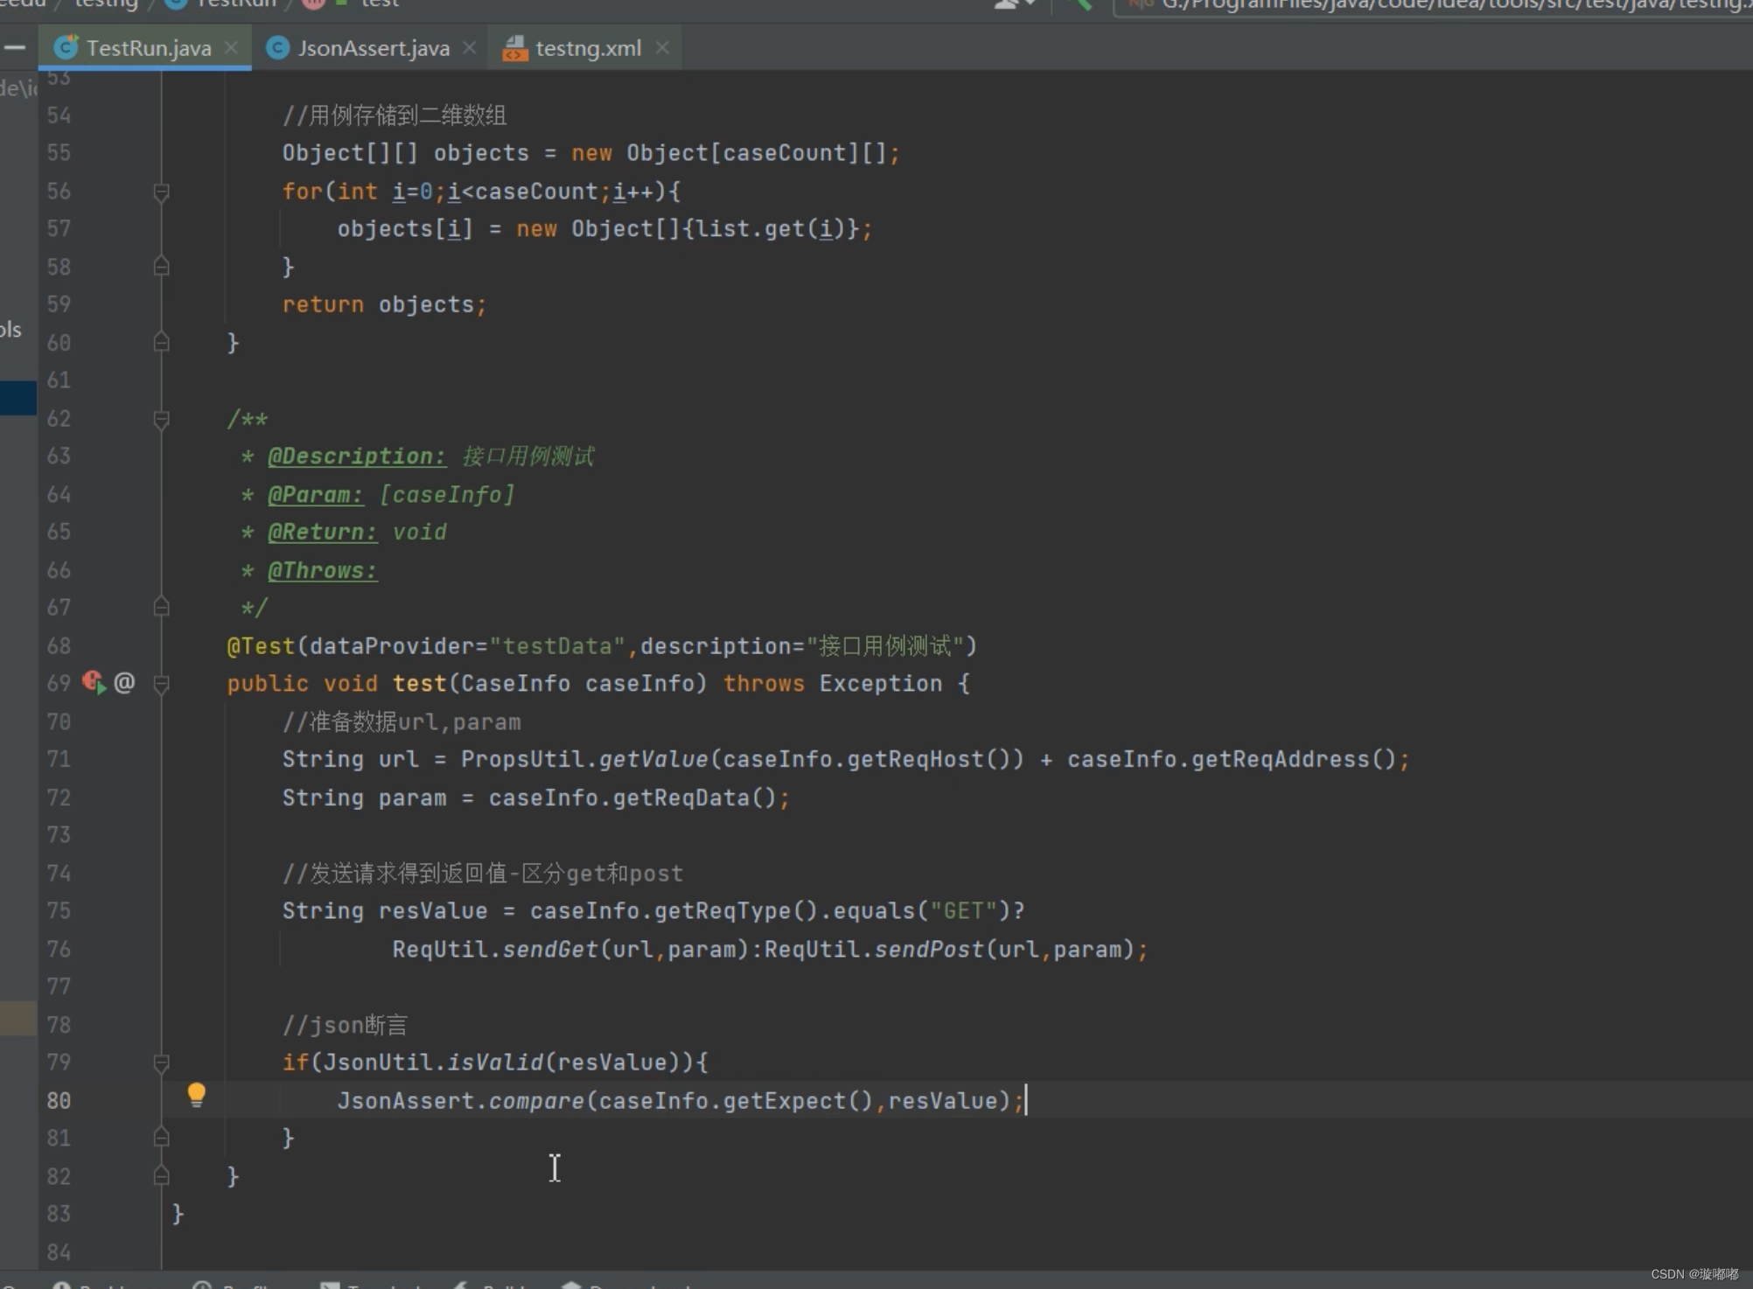Click the compare method call on line 80

point(536,1101)
